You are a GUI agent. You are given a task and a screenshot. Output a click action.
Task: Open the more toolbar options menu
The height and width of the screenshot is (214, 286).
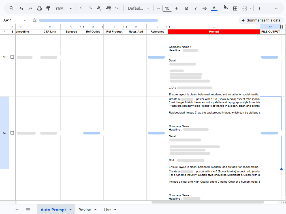coord(259,8)
